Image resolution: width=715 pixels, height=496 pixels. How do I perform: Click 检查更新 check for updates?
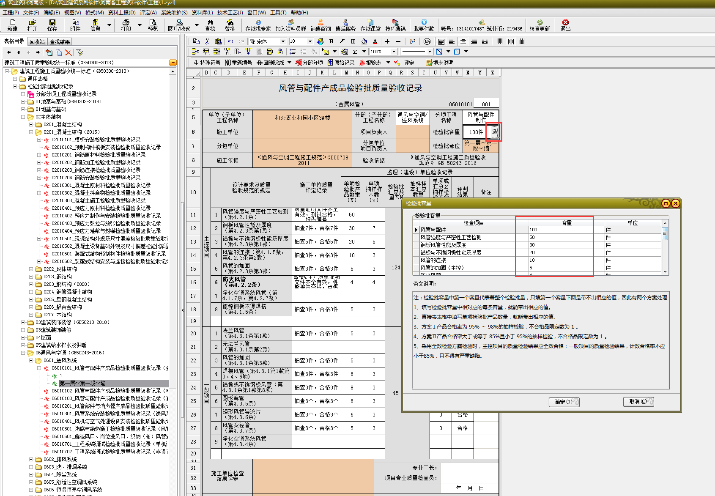(x=540, y=25)
